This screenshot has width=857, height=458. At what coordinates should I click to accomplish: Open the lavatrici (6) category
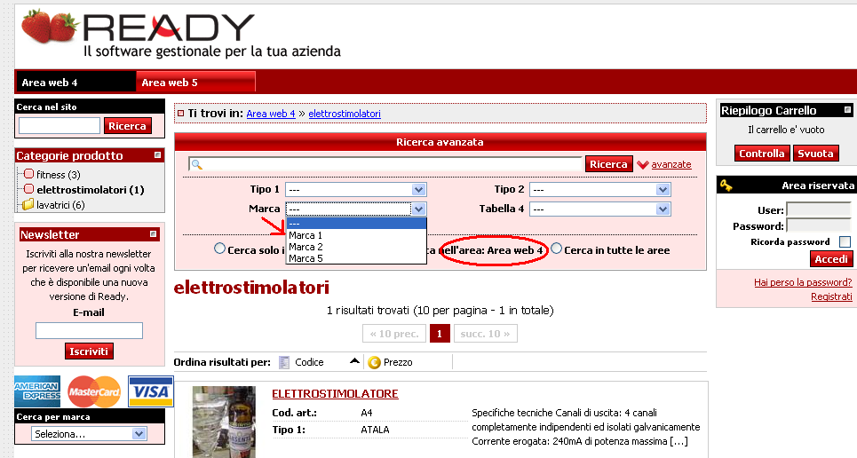click(60, 205)
